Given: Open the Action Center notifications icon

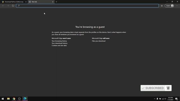Looking at the screenshot, I should point(176,99).
